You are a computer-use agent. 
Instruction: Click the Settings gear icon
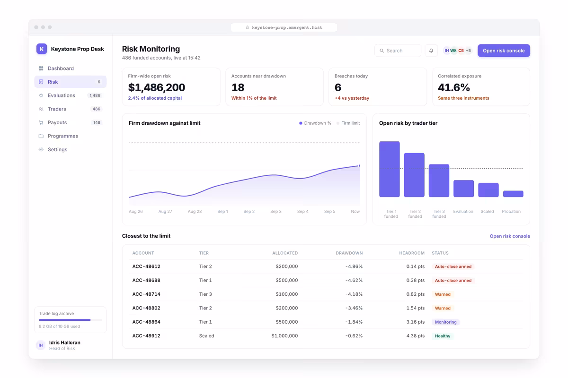click(41, 149)
